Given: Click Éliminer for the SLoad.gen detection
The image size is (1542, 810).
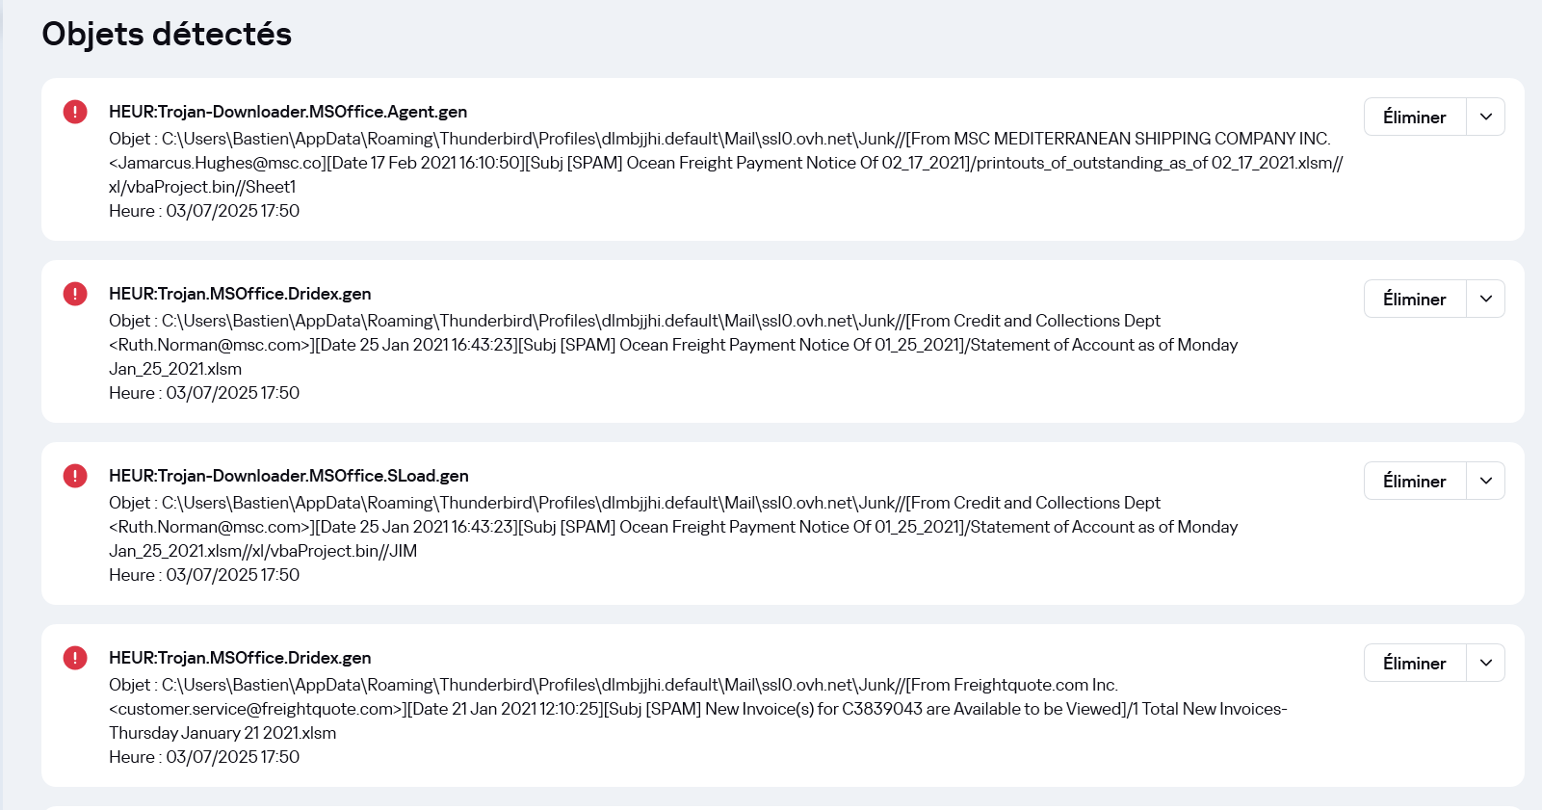Looking at the screenshot, I should point(1415,481).
